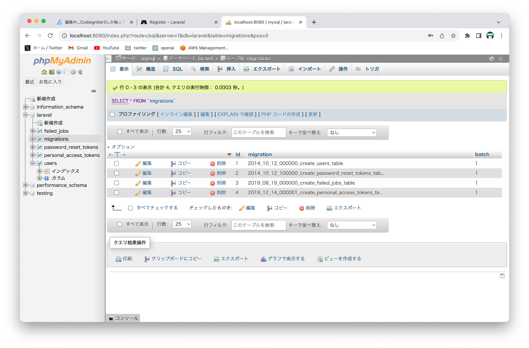Collapse the laravel database node
529x348 pixels.
pyautogui.click(x=25, y=115)
